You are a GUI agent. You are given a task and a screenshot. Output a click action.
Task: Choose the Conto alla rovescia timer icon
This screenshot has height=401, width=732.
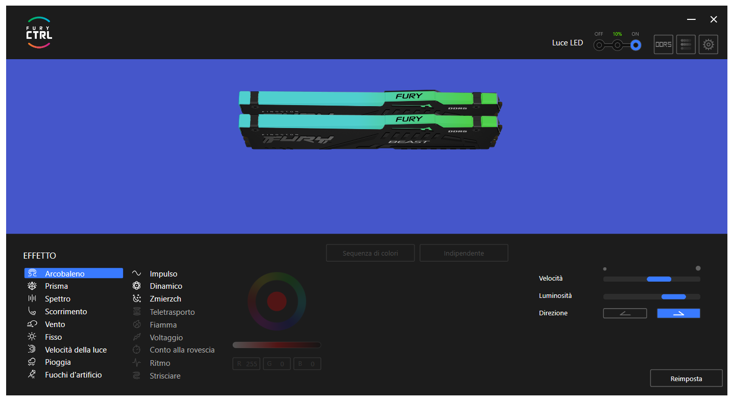click(x=136, y=350)
